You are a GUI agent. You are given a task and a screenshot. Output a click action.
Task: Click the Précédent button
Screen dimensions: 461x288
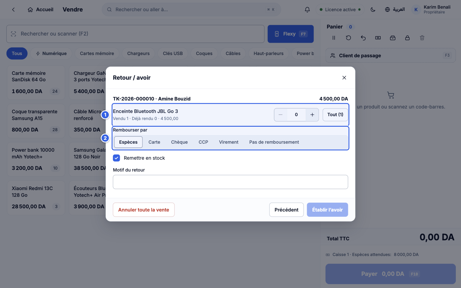287,210
